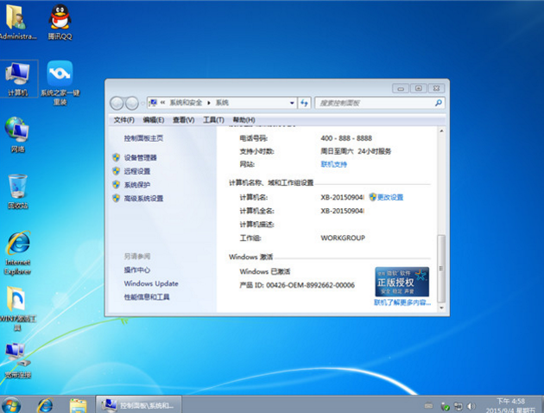This screenshot has width=544, height=413.
Task: Open 系统保护 from the sidebar
Action: click(137, 185)
